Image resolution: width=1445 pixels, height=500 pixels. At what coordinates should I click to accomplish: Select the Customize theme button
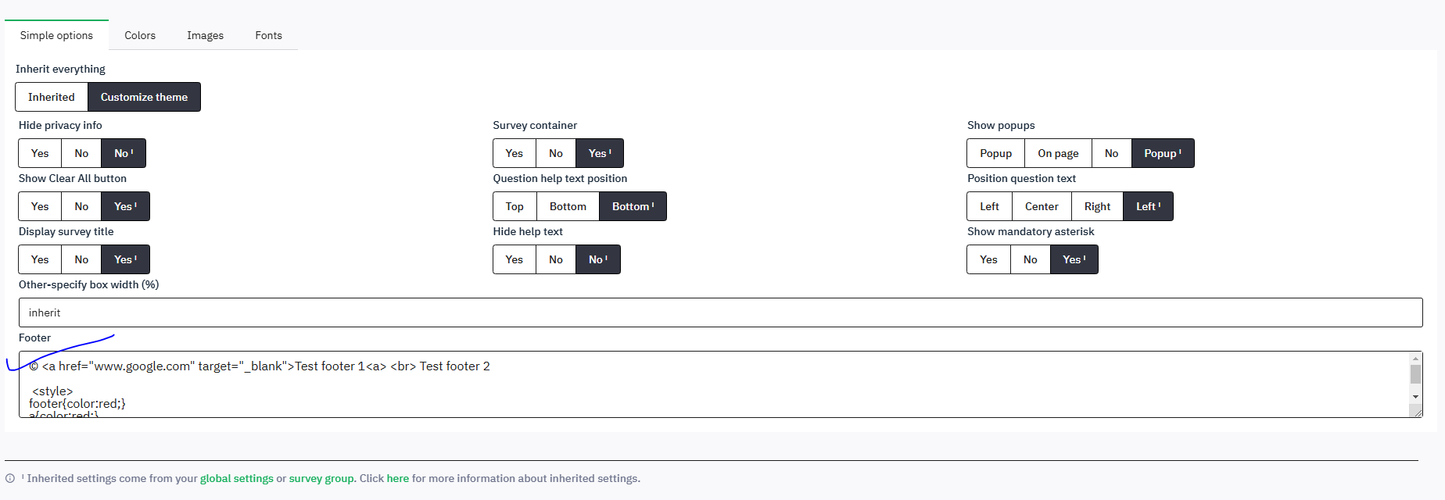click(144, 97)
